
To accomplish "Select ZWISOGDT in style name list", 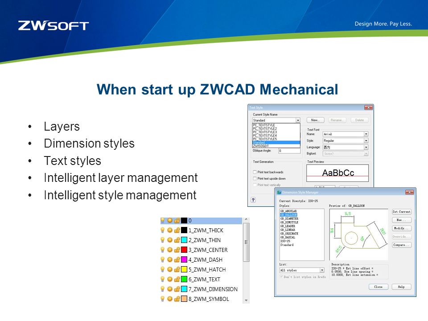I will click(x=276, y=146).
